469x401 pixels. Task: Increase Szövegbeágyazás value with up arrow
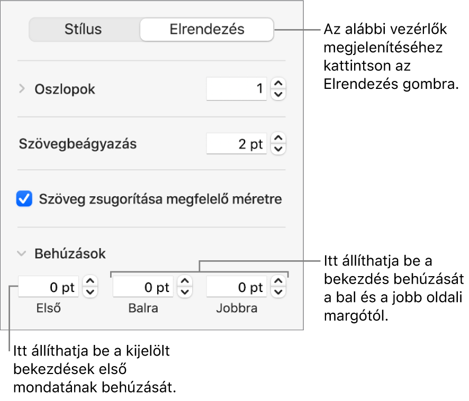pyautogui.click(x=278, y=139)
